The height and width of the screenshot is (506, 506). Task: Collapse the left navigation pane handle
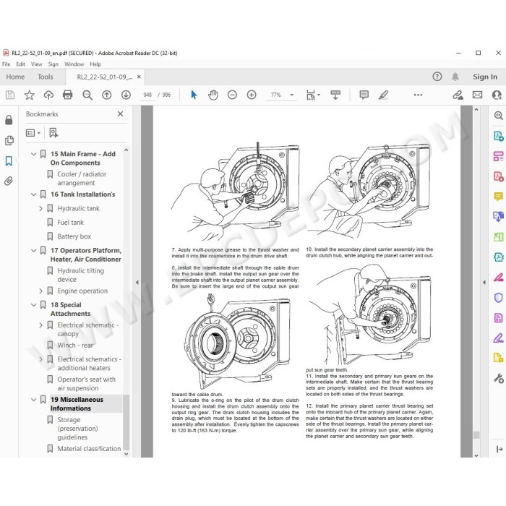[137, 283]
